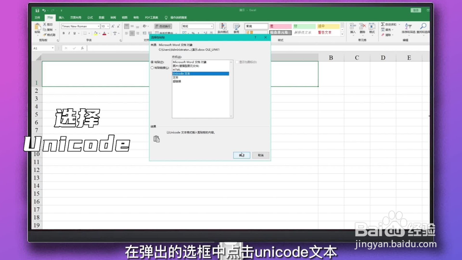Click the increase font size icon

click(x=113, y=26)
